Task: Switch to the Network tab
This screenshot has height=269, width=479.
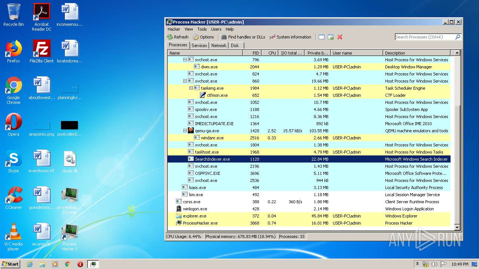Action: point(219,46)
